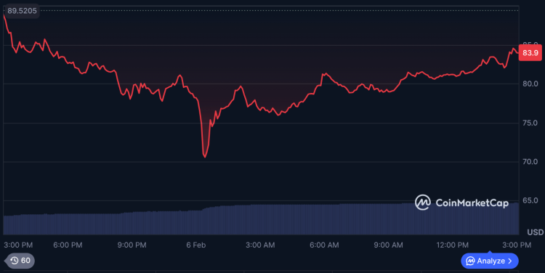The height and width of the screenshot is (273, 545).
Task: Click the 6:00 AM time axis label
Action: pos(324,245)
